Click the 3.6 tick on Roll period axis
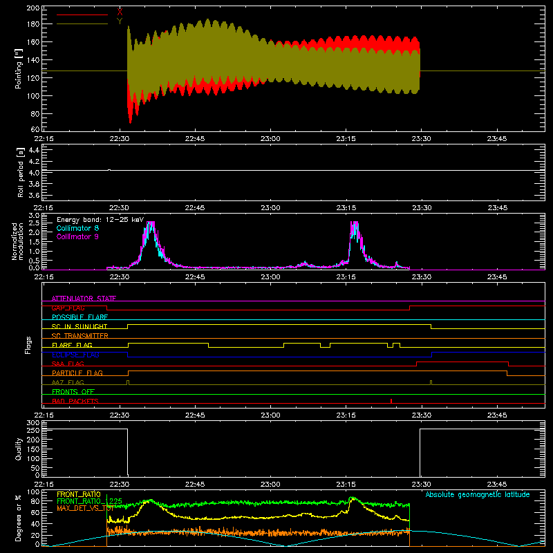This screenshot has height=553, width=553. click(x=34, y=195)
